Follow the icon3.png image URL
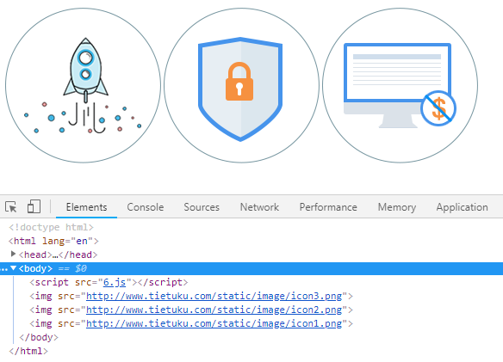The image size is (503, 362). pyautogui.click(x=214, y=296)
